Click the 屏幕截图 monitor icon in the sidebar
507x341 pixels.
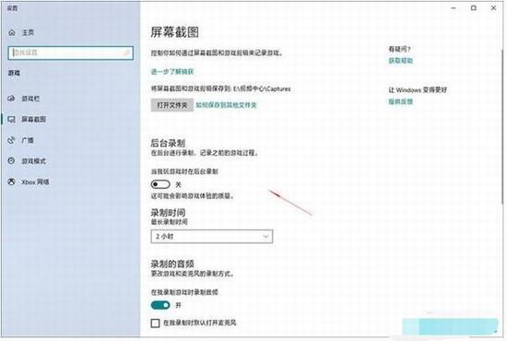point(12,120)
